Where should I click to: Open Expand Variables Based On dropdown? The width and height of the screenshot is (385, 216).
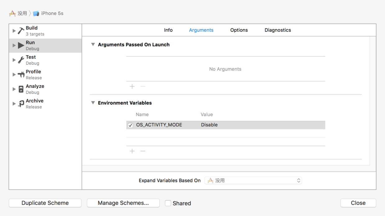click(253, 180)
